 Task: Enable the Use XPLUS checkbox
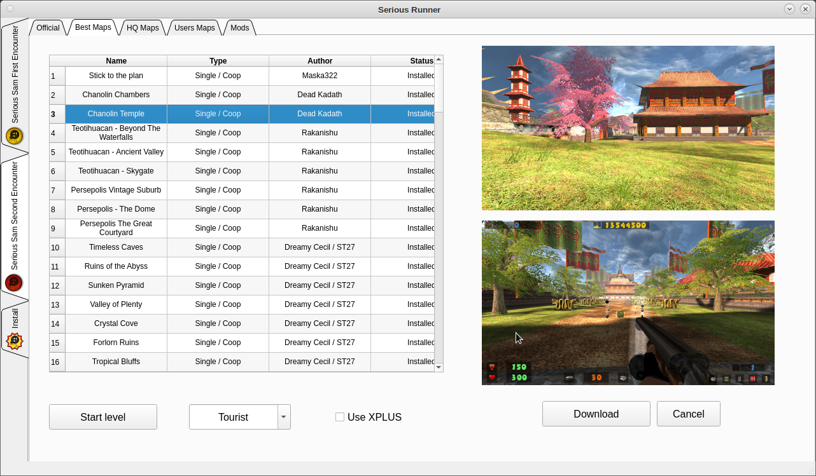click(x=340, y=417)
